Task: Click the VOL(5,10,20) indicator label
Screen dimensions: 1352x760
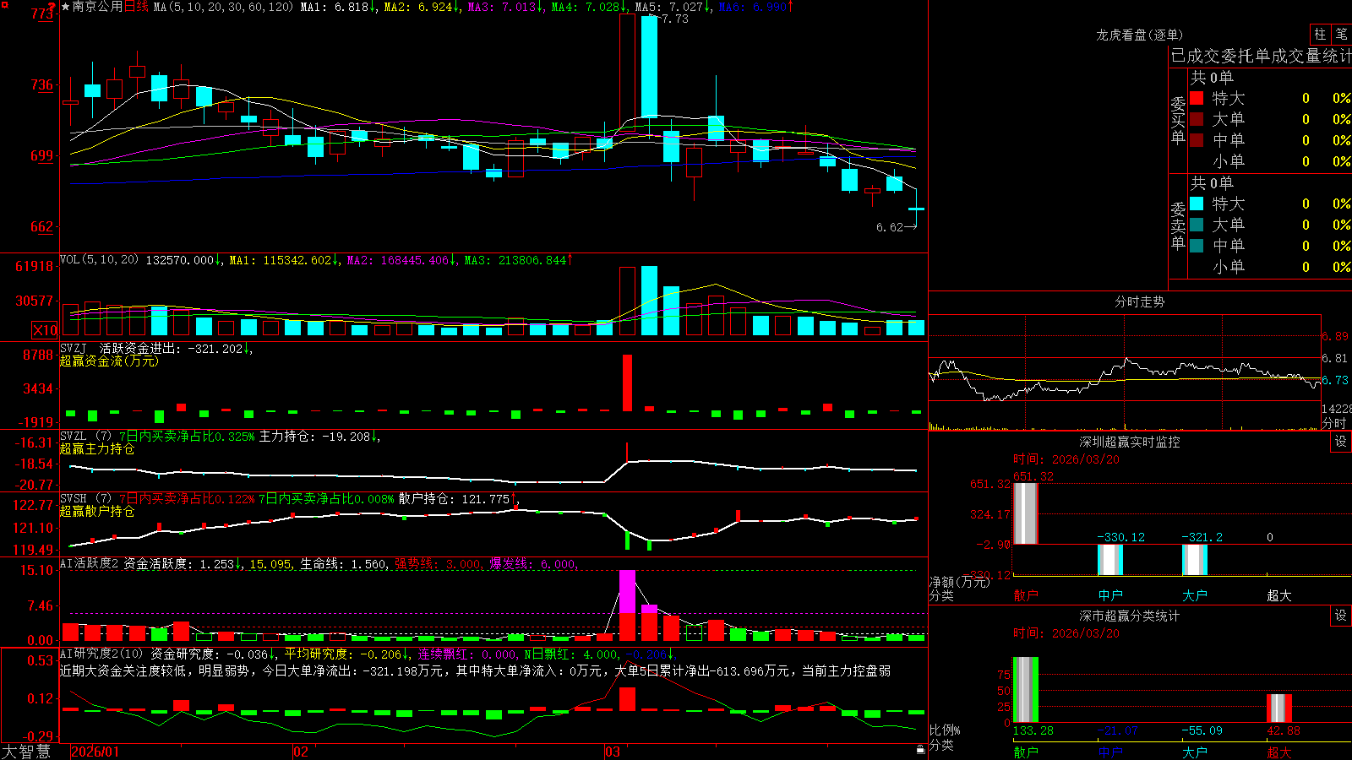Action: tap(99, 259)
